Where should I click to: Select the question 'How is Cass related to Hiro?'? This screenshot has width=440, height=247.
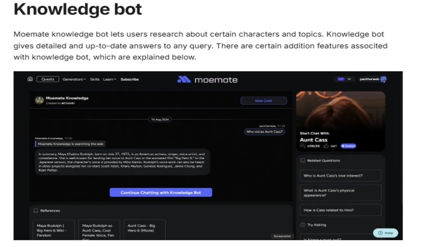click(340, 210)
